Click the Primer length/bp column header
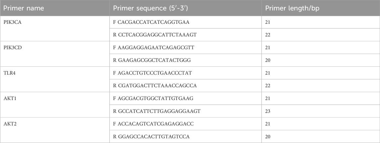 [x=292, y=8]
